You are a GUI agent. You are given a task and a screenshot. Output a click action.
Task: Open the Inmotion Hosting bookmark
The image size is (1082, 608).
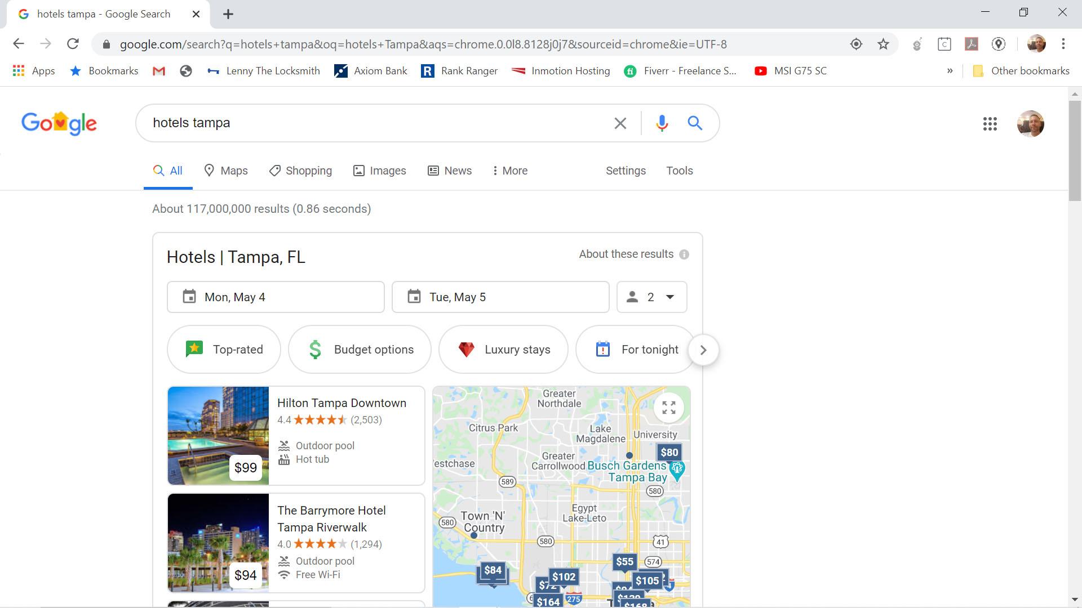pos(561,71)
